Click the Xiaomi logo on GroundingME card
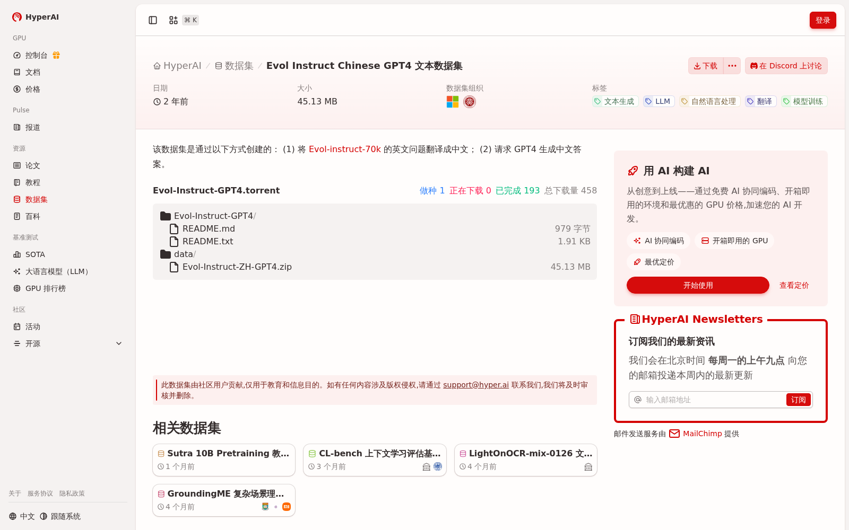 tap(287, 507)
